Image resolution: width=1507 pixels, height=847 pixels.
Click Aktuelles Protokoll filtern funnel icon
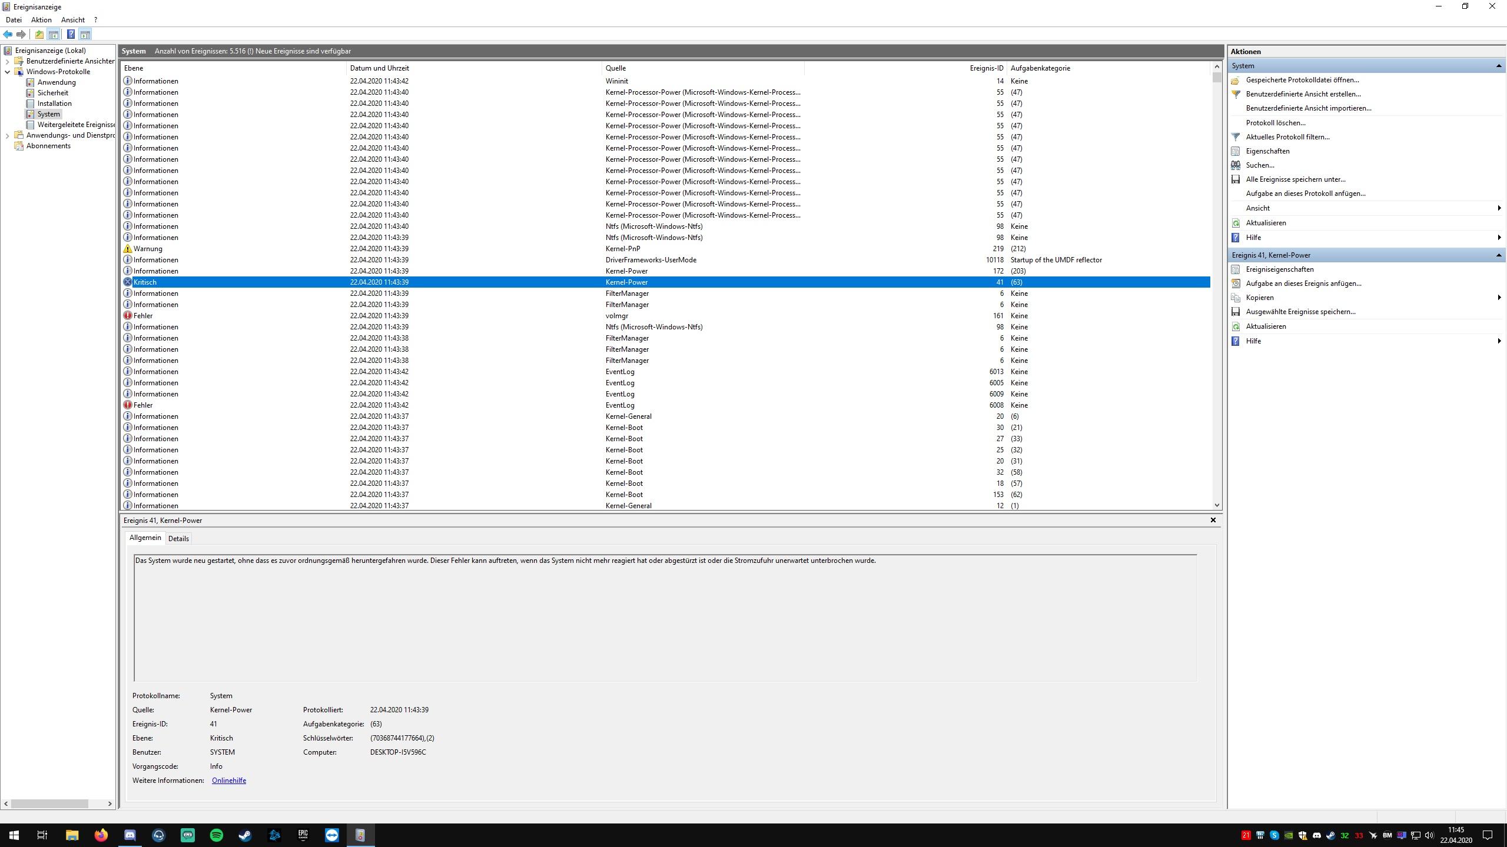(x=1236, y=137)
